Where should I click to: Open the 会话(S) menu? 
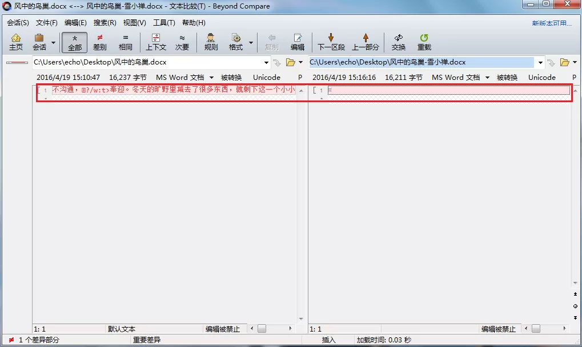pos(18,23)
